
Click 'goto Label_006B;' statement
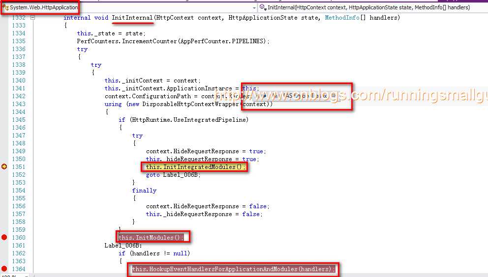pyautogui.click(x=173, y=175)
